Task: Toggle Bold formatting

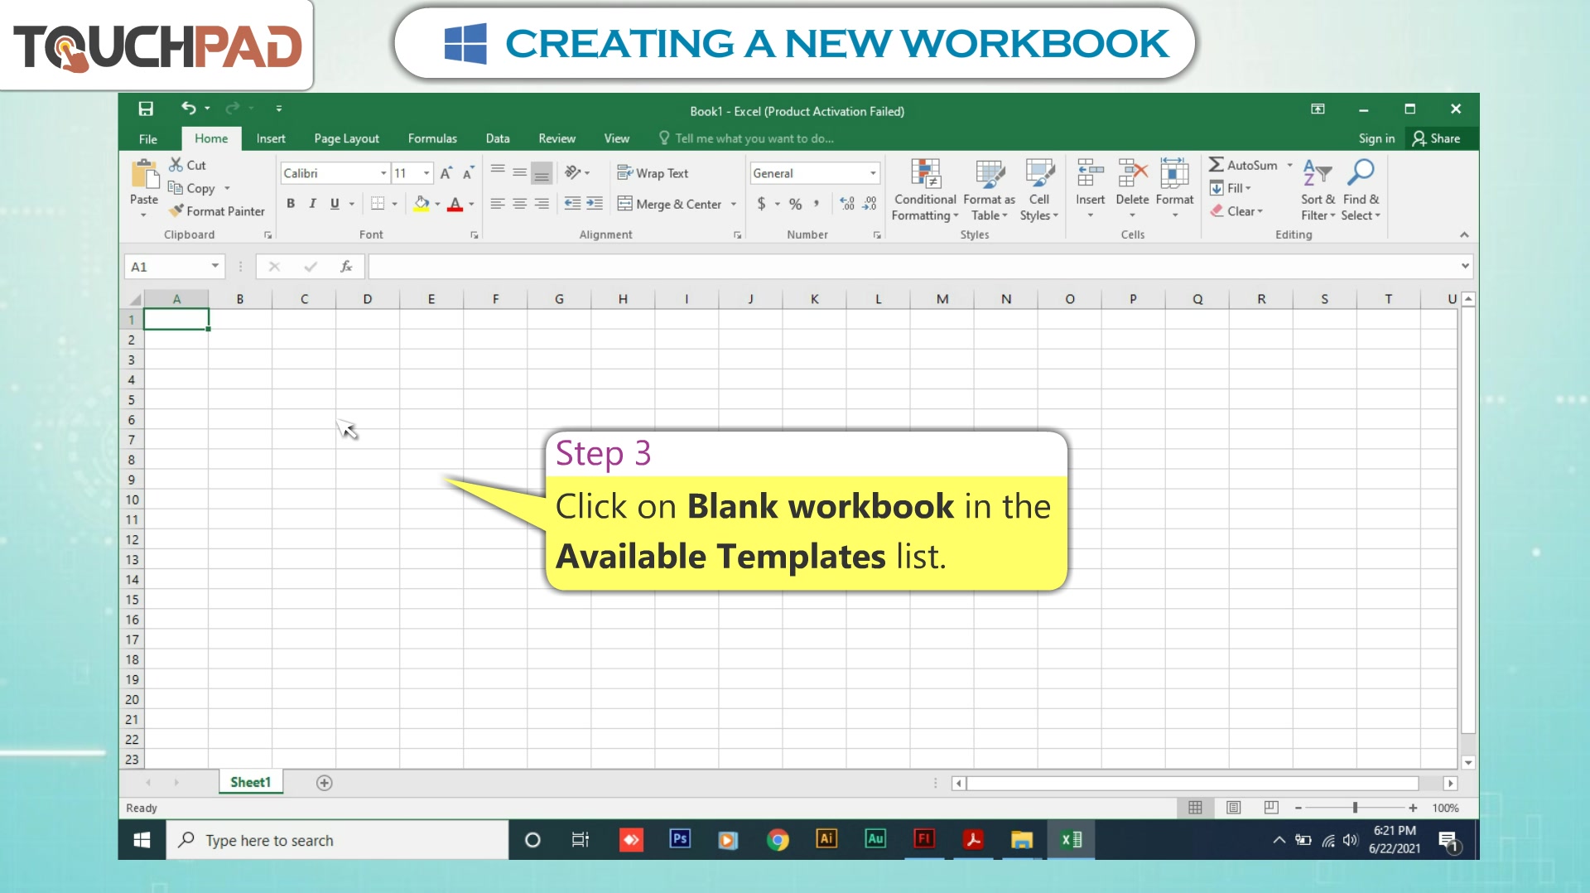Action: tap(291, 204)
